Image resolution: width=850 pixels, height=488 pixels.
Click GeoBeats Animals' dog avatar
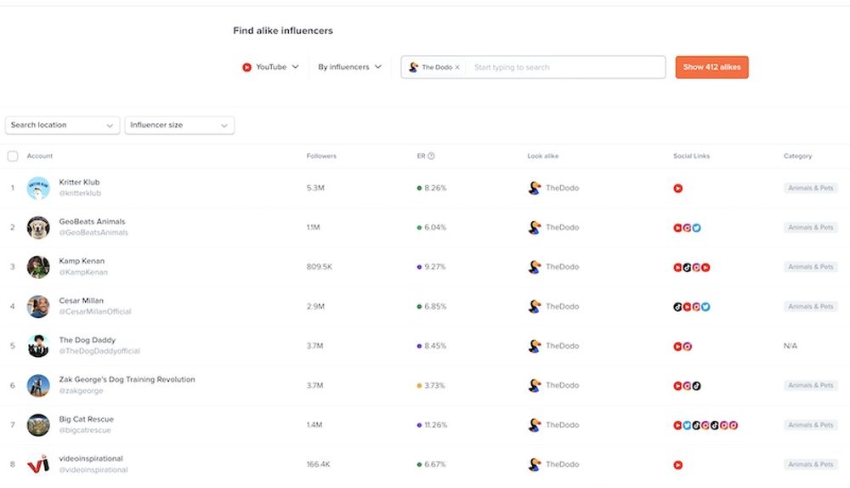(38, 228)
